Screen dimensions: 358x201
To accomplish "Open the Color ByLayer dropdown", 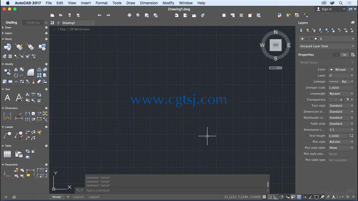I will coord(341,70).
